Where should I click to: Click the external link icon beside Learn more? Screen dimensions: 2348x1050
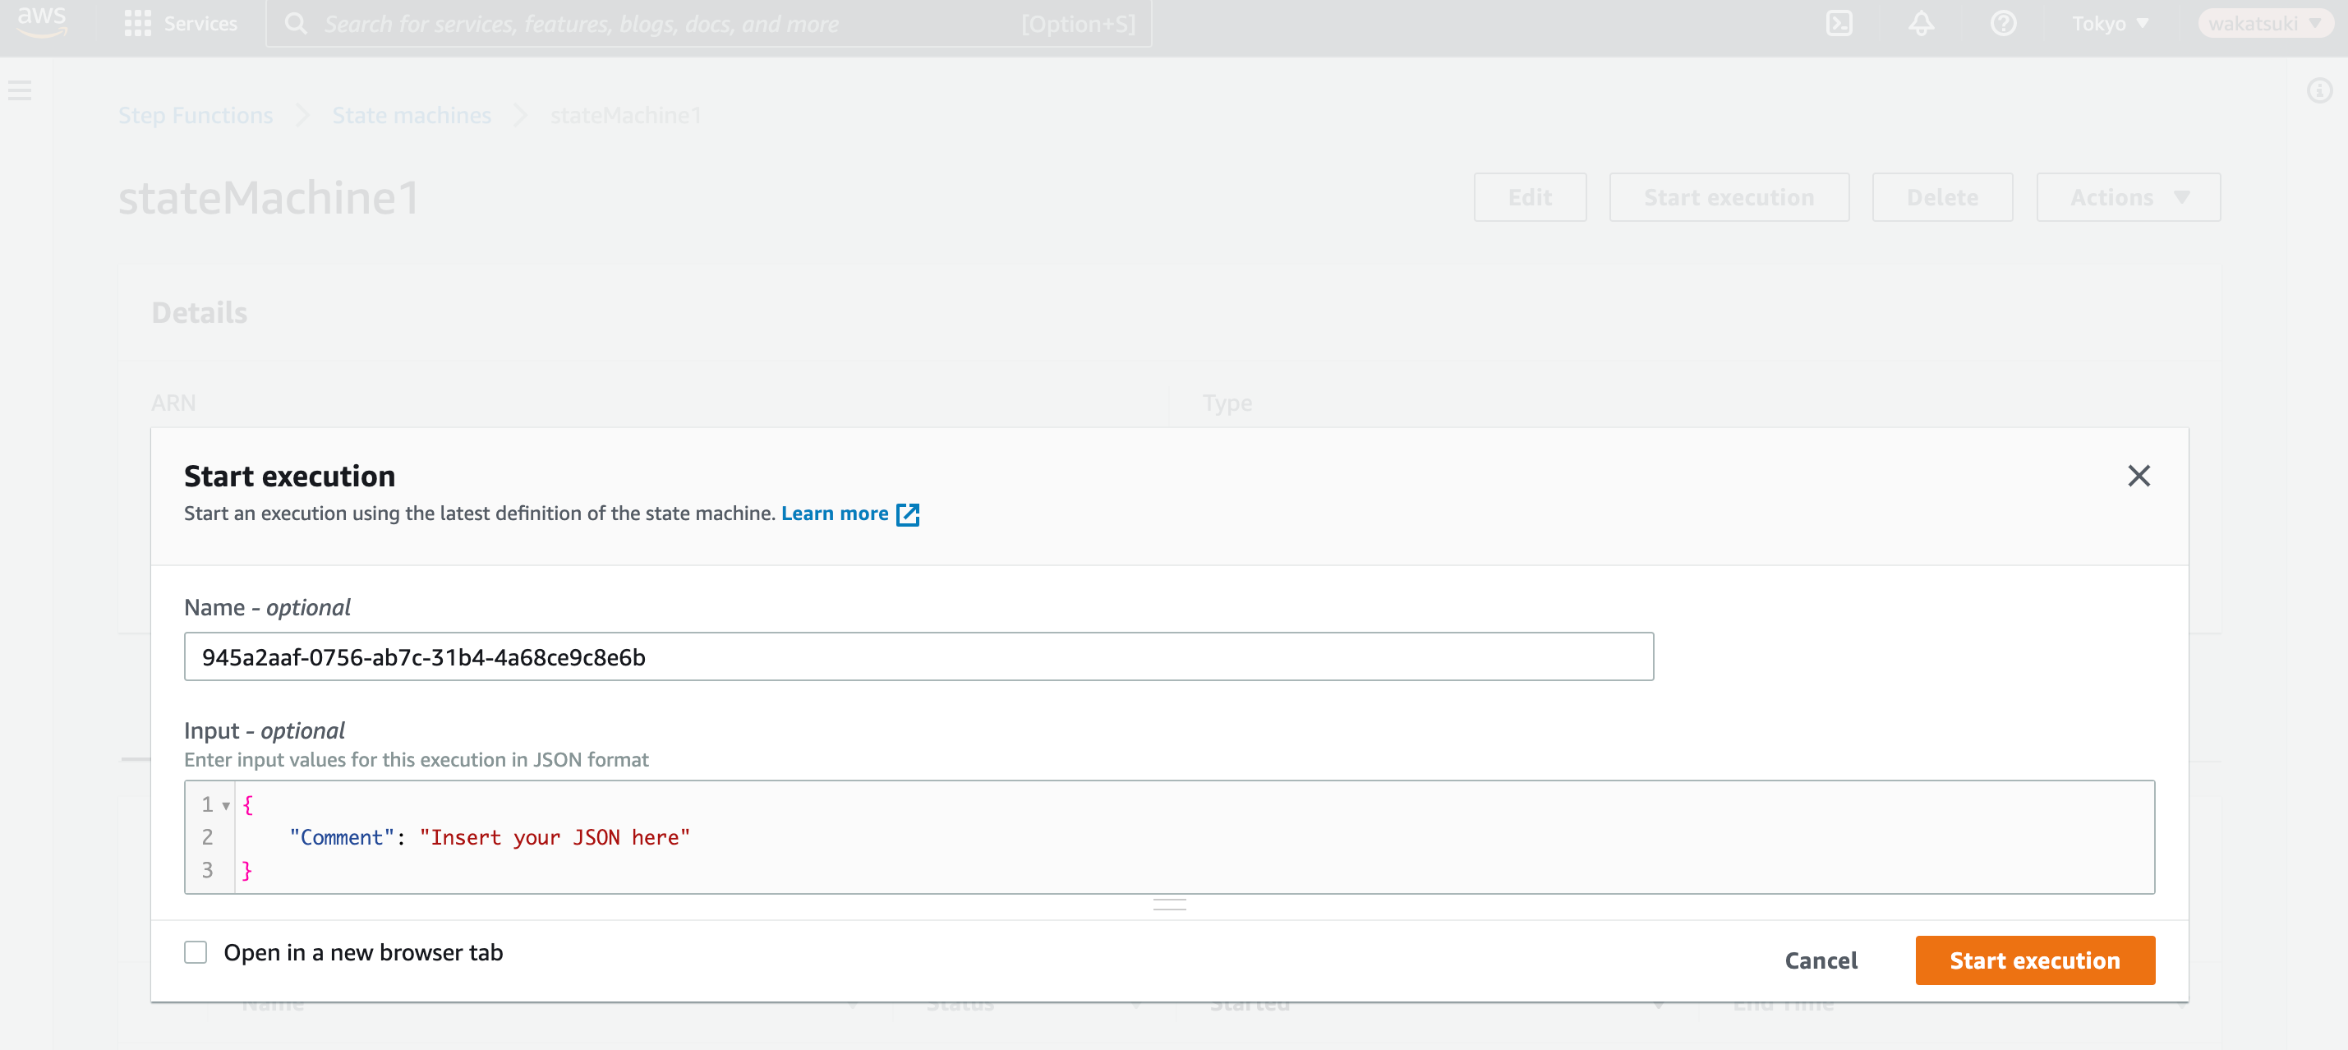[x=908, y=515]
